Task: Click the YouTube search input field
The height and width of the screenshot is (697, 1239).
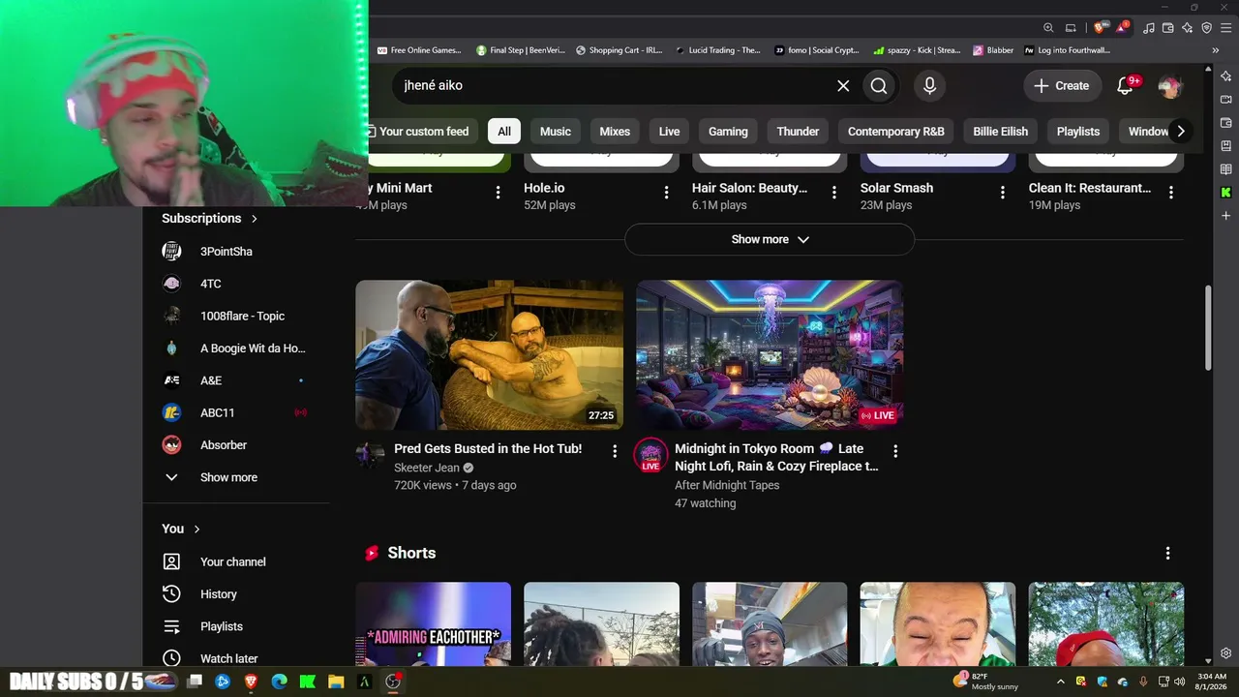Action: (615, 86)
